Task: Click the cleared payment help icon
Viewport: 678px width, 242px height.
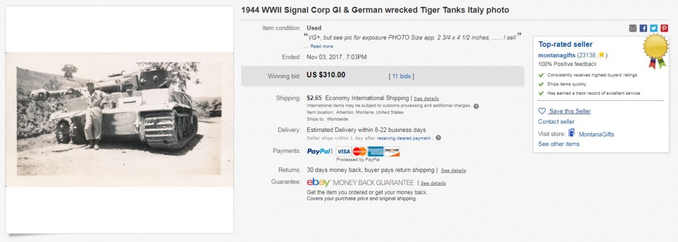Action: (x=438, y=138)
